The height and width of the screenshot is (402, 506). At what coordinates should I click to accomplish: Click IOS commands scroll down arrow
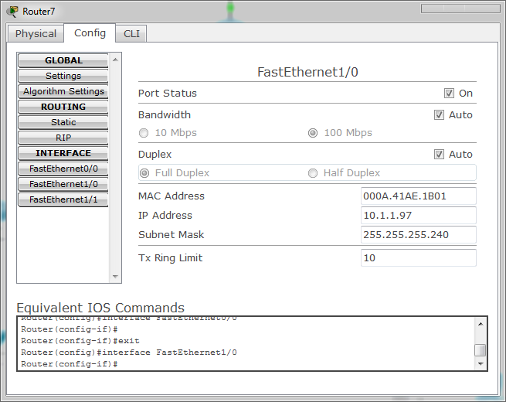click(x=481, y=364)
